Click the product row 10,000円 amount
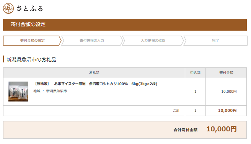Viewport: 251px width, 144px height. (229, 92)
